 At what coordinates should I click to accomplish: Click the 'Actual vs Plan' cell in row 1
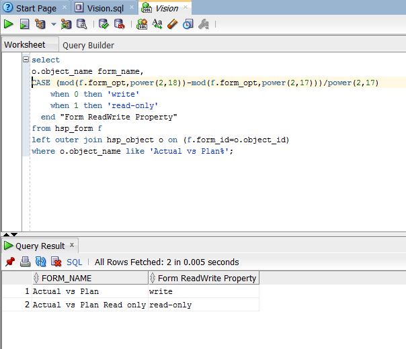click(90, 291)
